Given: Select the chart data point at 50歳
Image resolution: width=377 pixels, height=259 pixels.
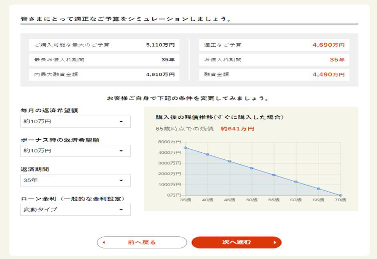Looking at the screenshot, I should click(252, 168).
